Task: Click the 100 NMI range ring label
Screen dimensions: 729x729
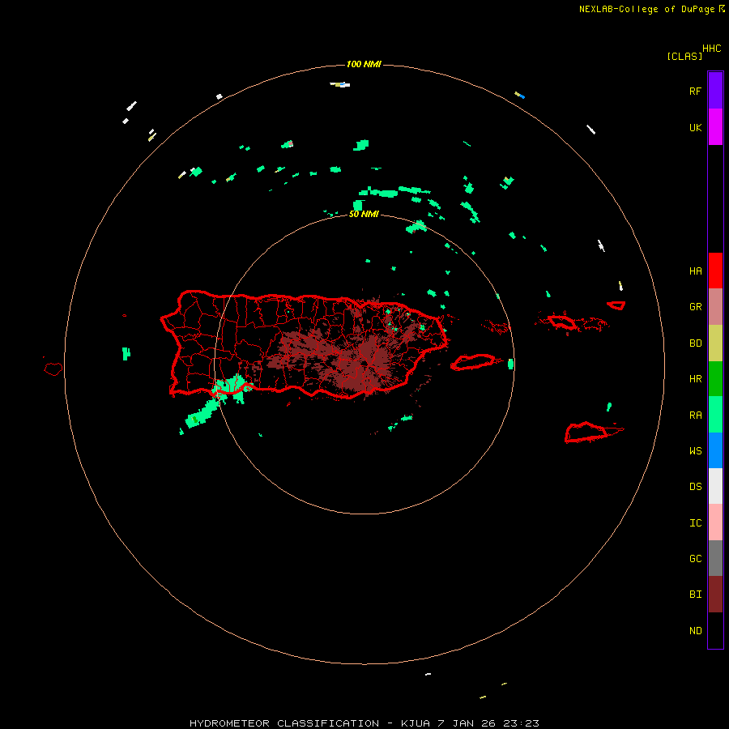Action: point(364,64)
